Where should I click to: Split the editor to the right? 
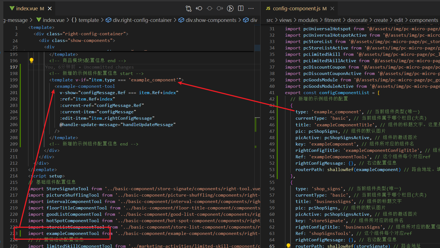pos(241,8)
